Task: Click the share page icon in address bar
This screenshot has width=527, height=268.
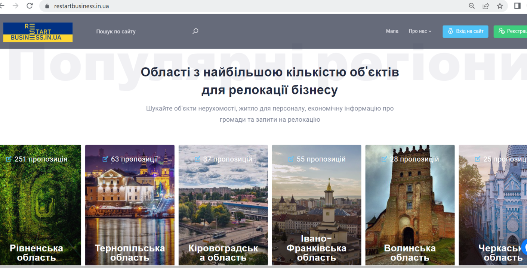Action: point(486,6)
